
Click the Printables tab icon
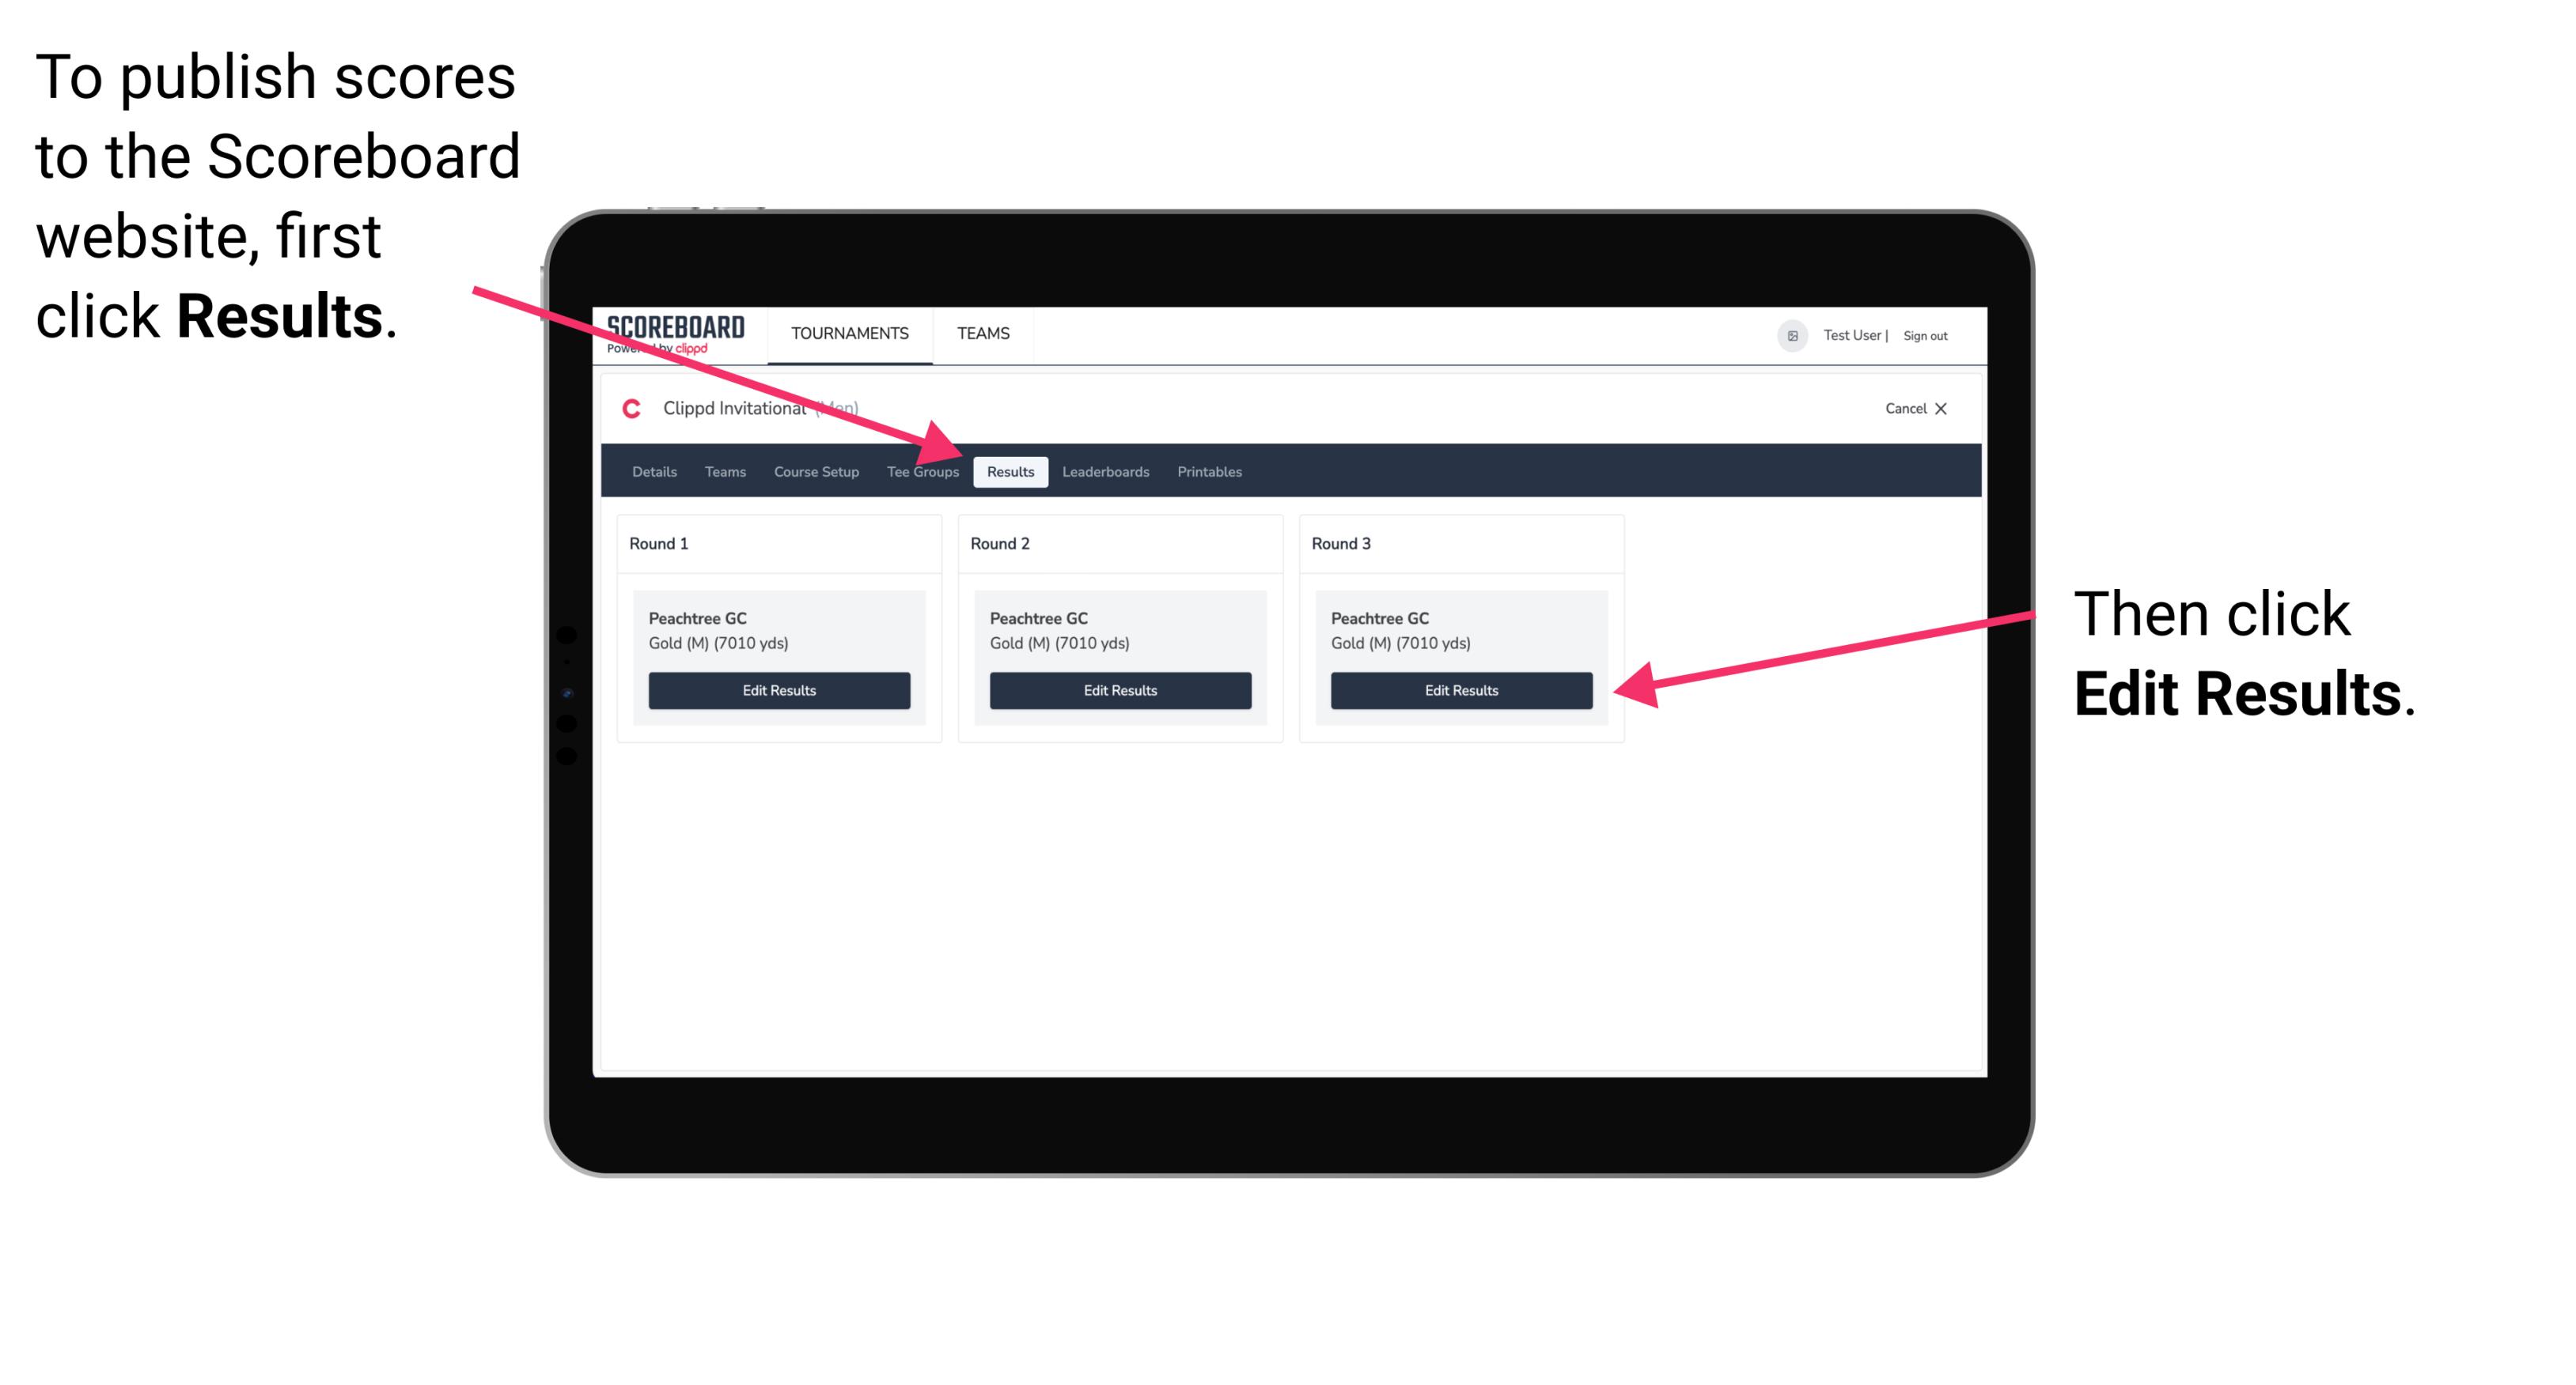point(1207,473)
